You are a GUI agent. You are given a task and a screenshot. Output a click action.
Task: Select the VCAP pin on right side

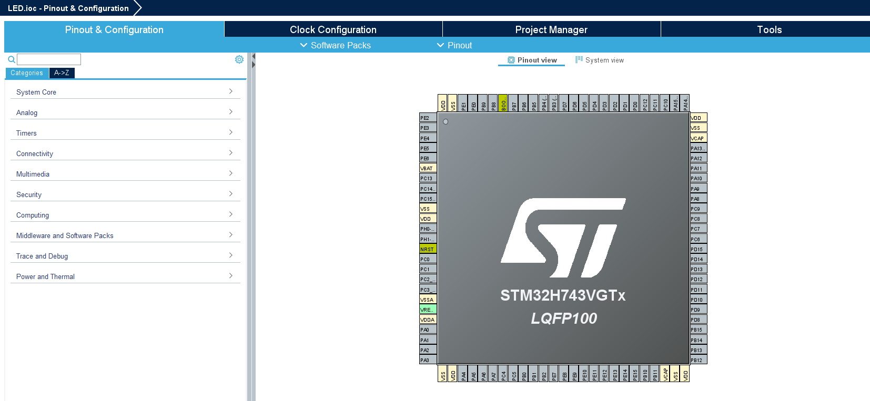click(x=699, y=138)
